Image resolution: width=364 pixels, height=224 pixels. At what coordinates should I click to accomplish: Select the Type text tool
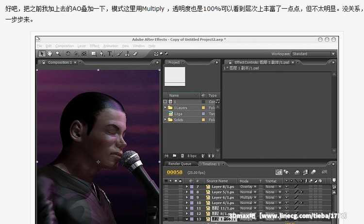pos(110,54)
